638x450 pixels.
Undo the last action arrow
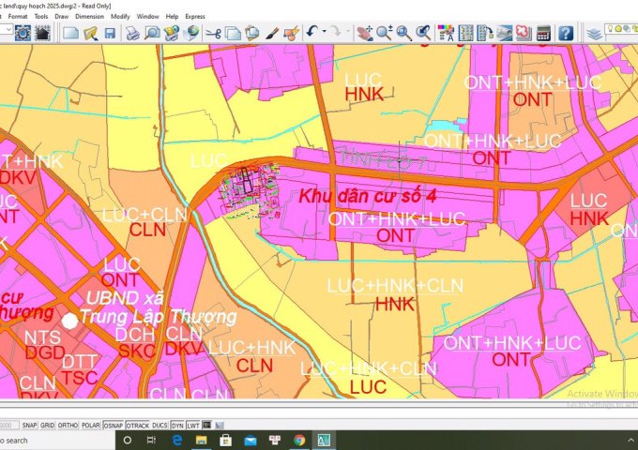[312, 31]
